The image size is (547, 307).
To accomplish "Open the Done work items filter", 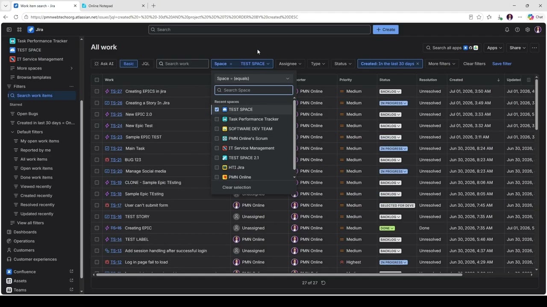I will click(x=36, y=177).
